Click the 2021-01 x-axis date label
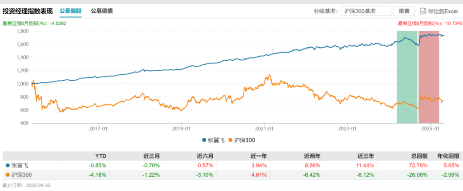Image resolution: width=463 pixels, height=191 pixels. click(265, 128)
